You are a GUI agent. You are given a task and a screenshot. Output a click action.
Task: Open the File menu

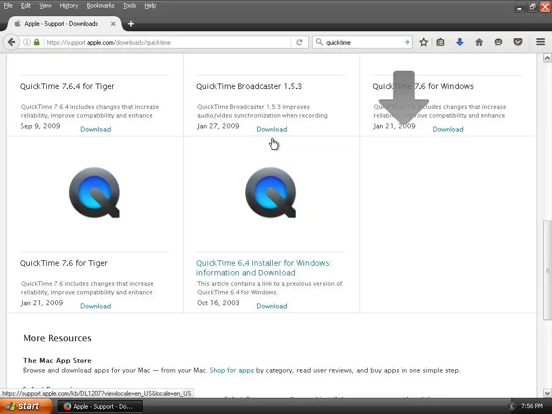[x=8, y=5]
